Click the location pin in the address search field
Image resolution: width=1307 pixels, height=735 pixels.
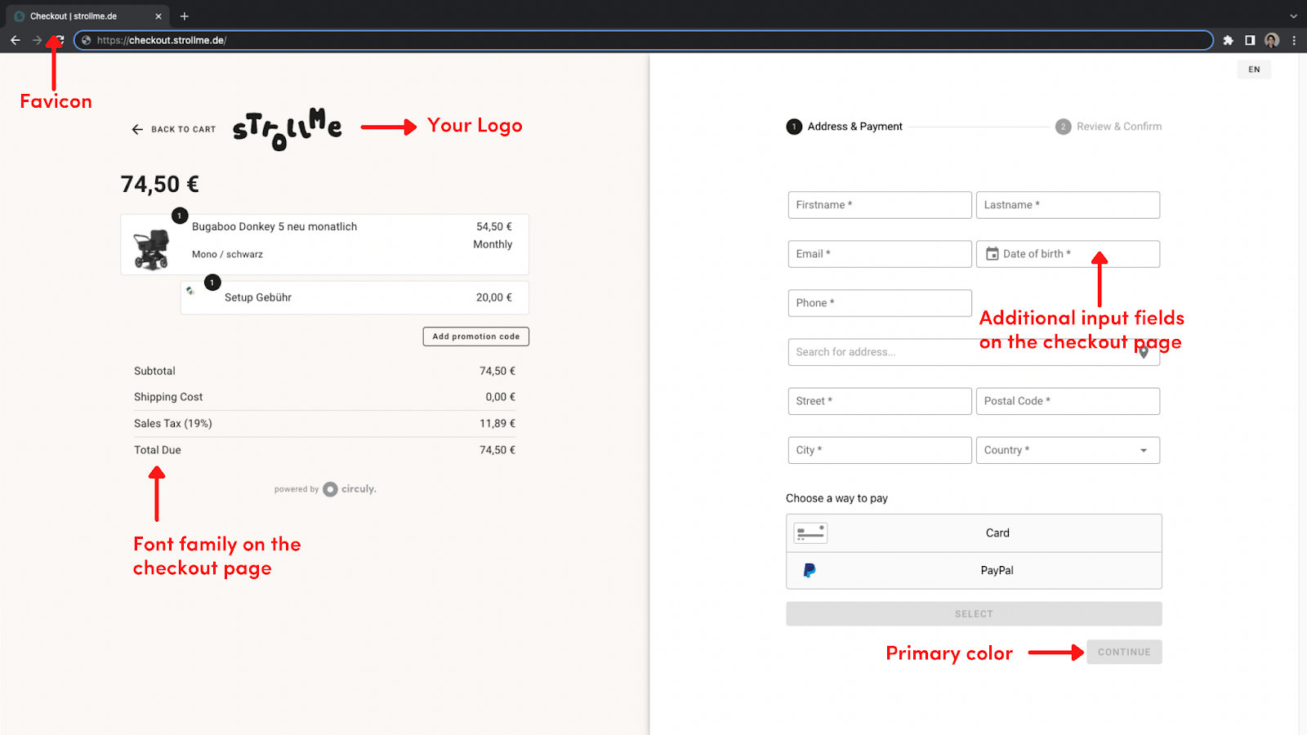pos(1144,352)
